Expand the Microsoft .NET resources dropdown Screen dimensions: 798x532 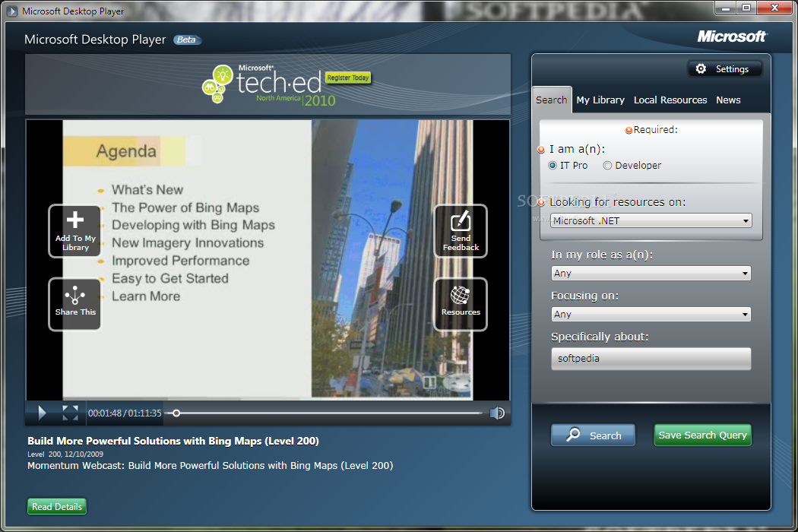(651, 221)
